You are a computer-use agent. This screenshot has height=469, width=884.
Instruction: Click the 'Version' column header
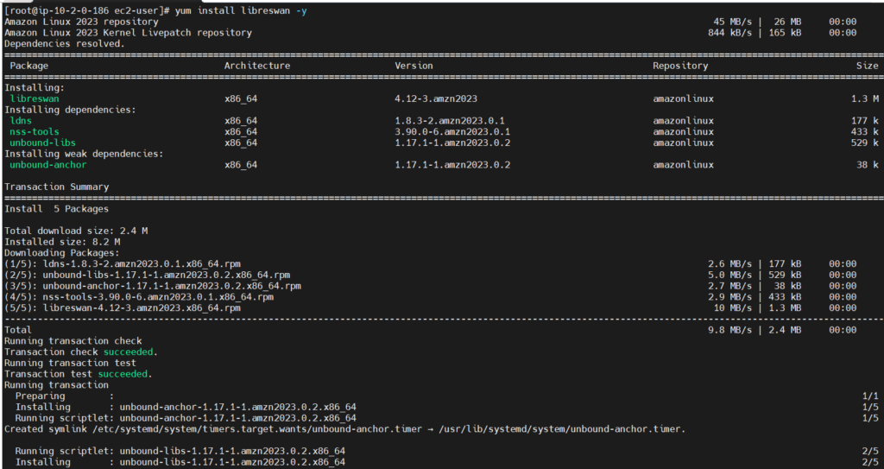click(x=414, y=66)
